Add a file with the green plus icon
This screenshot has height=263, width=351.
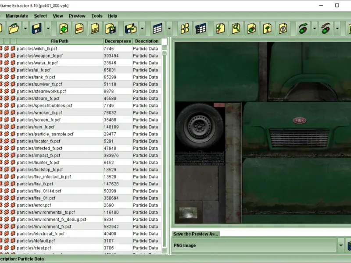pyautogui.click(x=64, y=28)
